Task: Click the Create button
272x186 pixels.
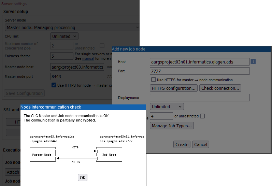Action: [182, 144]
